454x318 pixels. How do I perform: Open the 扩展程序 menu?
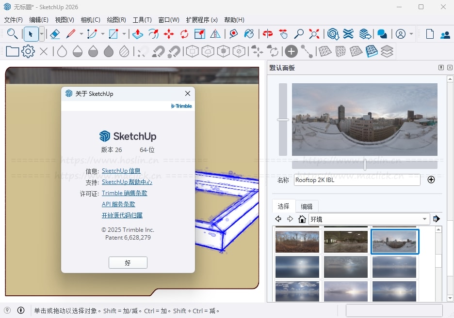point(200,20)
